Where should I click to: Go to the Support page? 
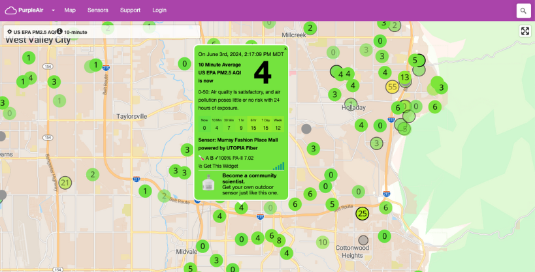[x=130, y=10]
